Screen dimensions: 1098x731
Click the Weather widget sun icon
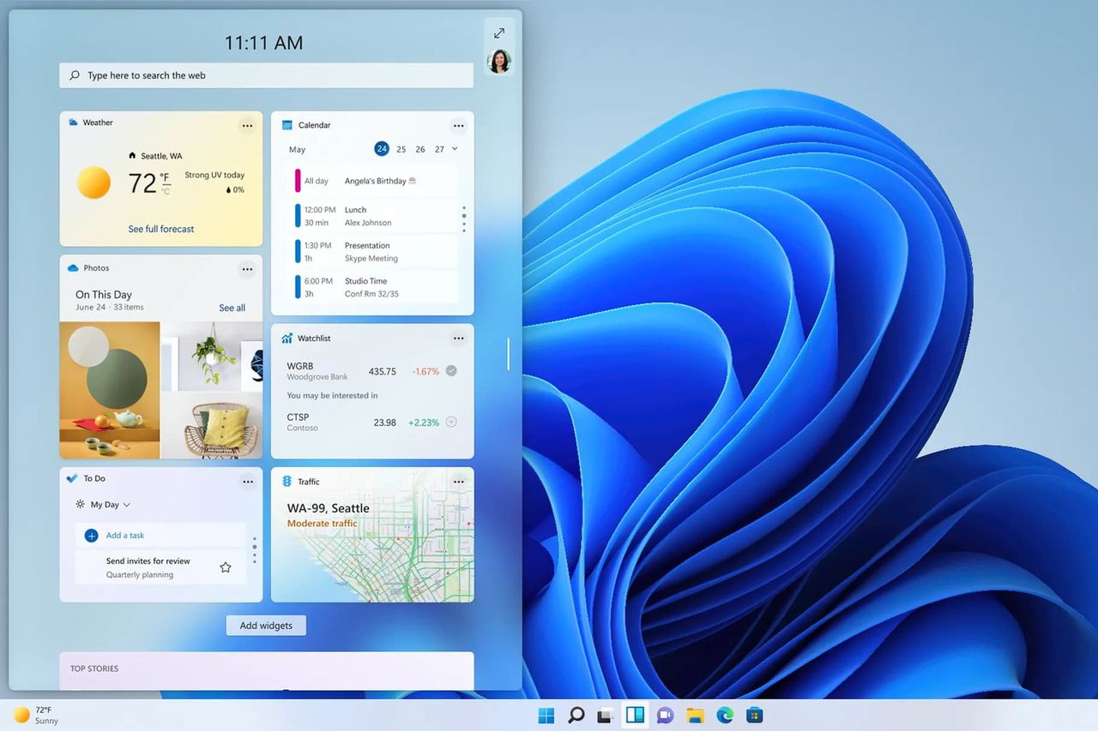[x=93, y=183]
